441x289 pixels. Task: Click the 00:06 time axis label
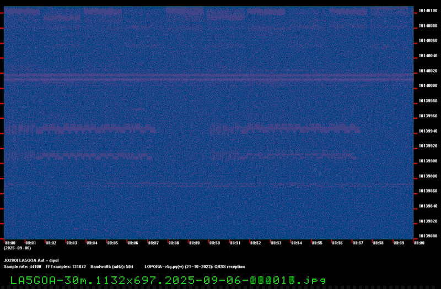[133, 243]
